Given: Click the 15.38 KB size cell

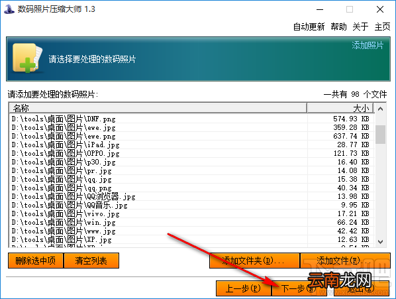Looking at the screenshot, I should click(x=353, y=179).
